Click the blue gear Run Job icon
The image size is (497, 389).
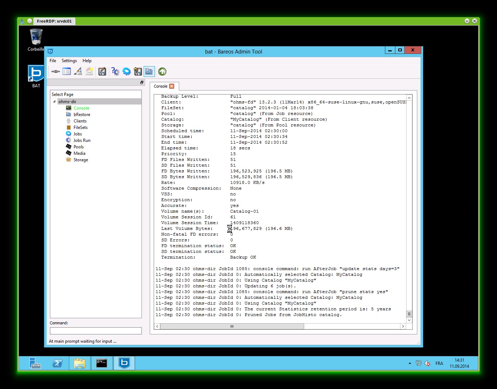coord(127,71)
